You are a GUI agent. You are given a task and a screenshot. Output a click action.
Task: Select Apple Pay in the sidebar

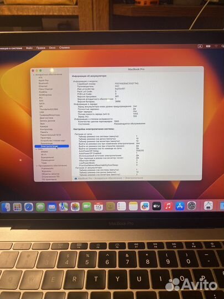point(44,80)
